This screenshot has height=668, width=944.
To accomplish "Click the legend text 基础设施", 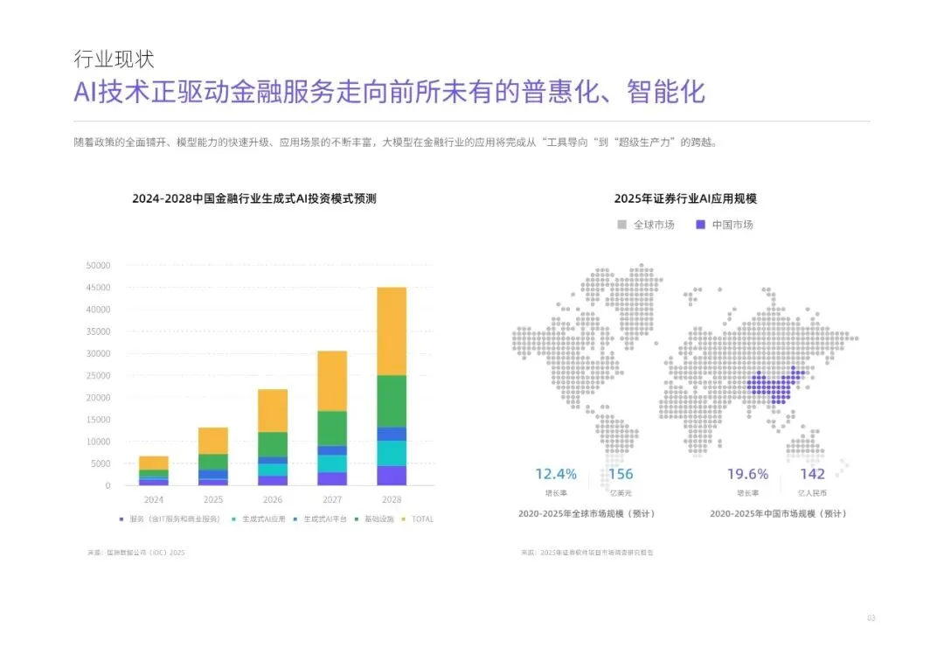I will pos(379,519).
